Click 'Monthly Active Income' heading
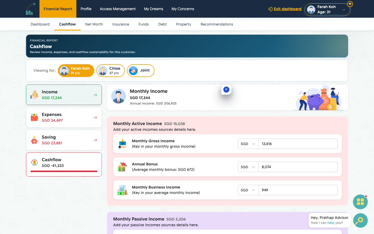 tap(138, 123)
